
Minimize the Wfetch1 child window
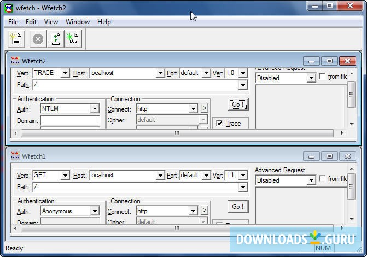(x=311, y=156)
